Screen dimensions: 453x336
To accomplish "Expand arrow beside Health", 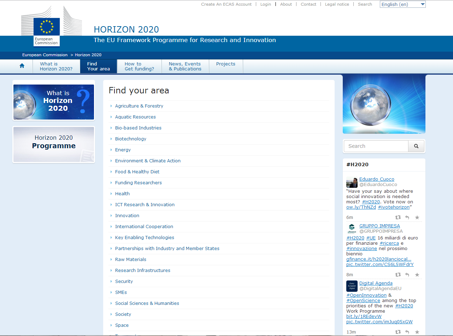I will point(111,194).
